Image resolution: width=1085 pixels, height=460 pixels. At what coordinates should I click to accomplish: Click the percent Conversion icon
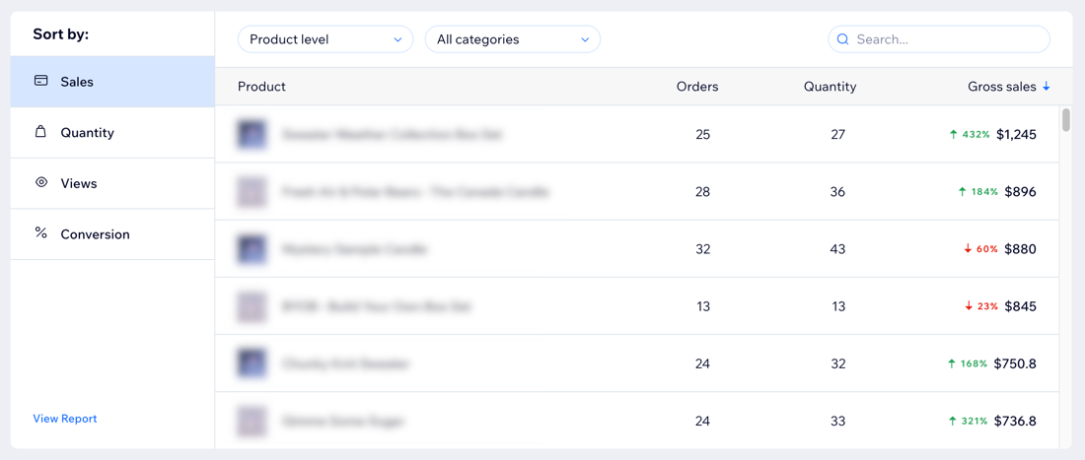tap(40, 233)
